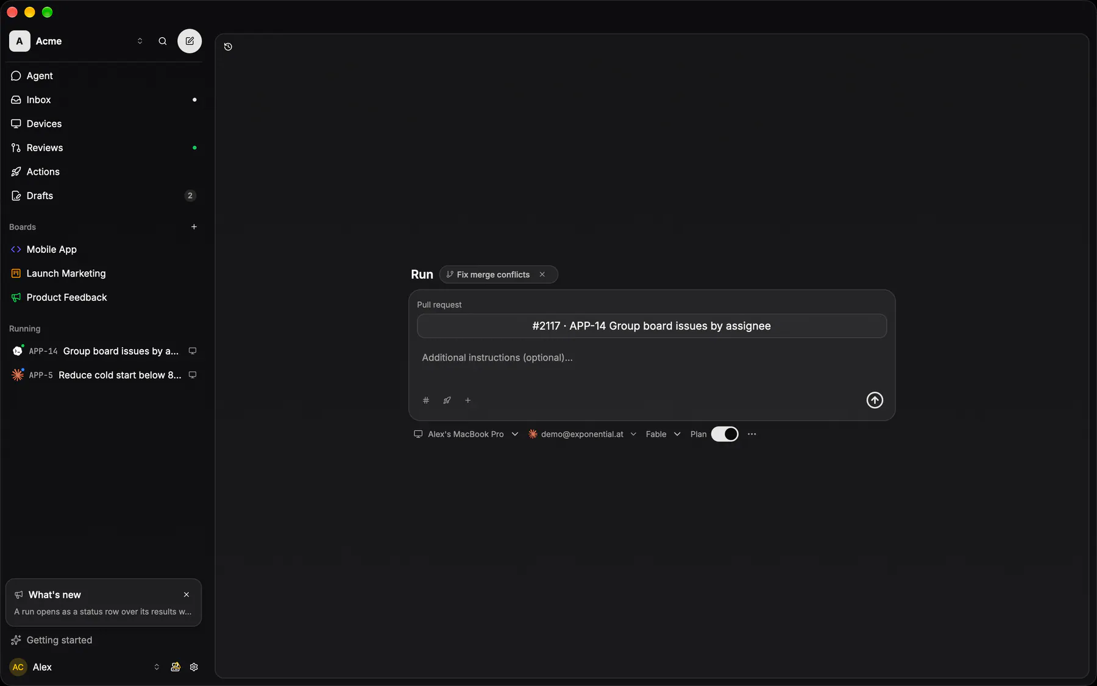The image size is (1097, 686).
Task: Toggle the Plan switch
Action: click(725, 434)
